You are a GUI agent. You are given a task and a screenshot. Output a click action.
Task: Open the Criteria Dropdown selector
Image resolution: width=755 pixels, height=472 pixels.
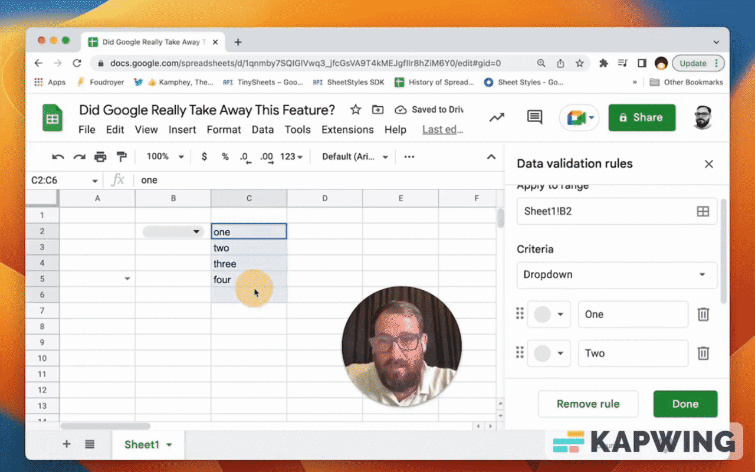click(x=617, y=275)
